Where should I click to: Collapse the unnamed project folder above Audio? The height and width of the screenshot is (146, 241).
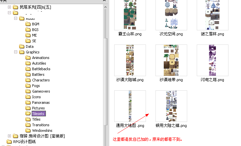(9, 13)
